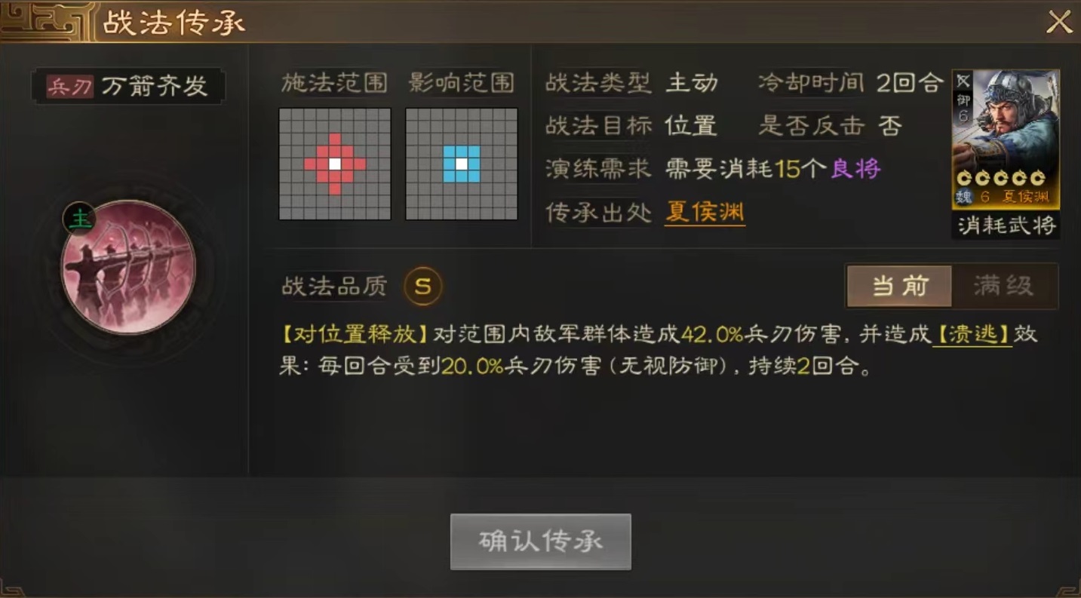The width and height of the screenshot is (1081, 598).
Task: Click the red 兵刃 tag icon
Action: coord(69,87)
